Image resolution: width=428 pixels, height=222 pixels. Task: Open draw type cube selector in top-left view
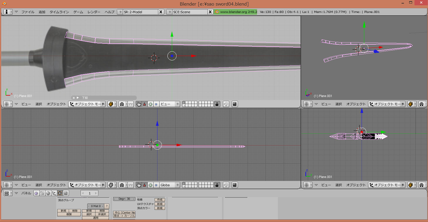[112, 104]
